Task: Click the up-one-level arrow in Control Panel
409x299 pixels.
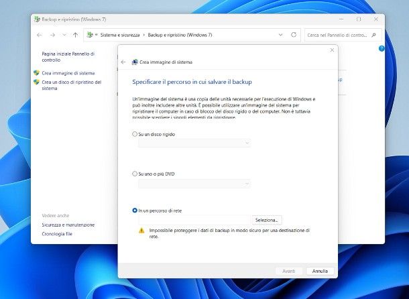Action: 75,35
